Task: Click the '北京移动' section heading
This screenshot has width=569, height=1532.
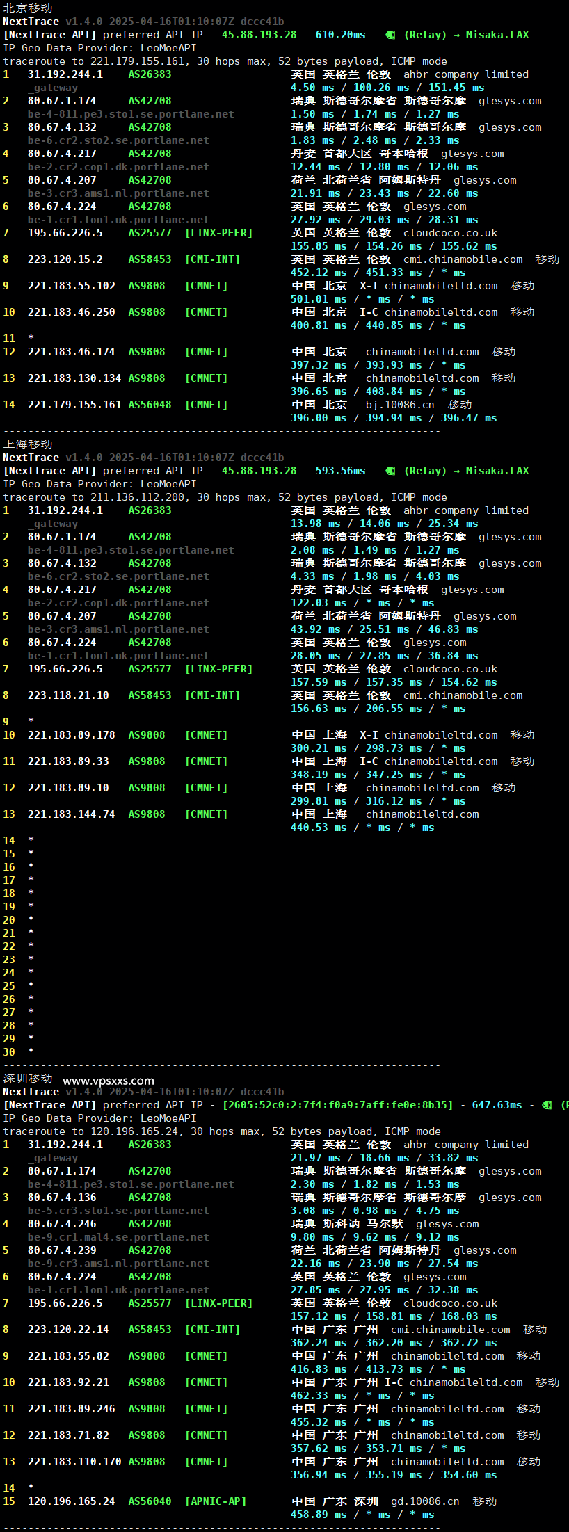Action: pos(28,8)
